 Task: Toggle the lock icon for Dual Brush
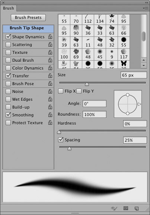[x=50, y=60]
